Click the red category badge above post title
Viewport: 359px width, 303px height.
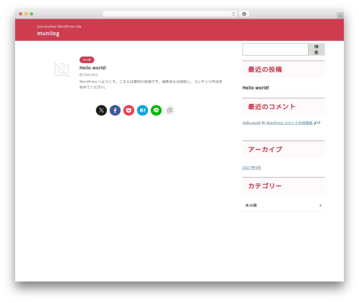coord(87,59)
